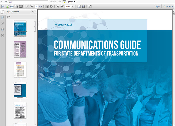Viewport: 175px width, 126px height.
Task: Select page 5 thumbnail
Action: coord(20,110)
